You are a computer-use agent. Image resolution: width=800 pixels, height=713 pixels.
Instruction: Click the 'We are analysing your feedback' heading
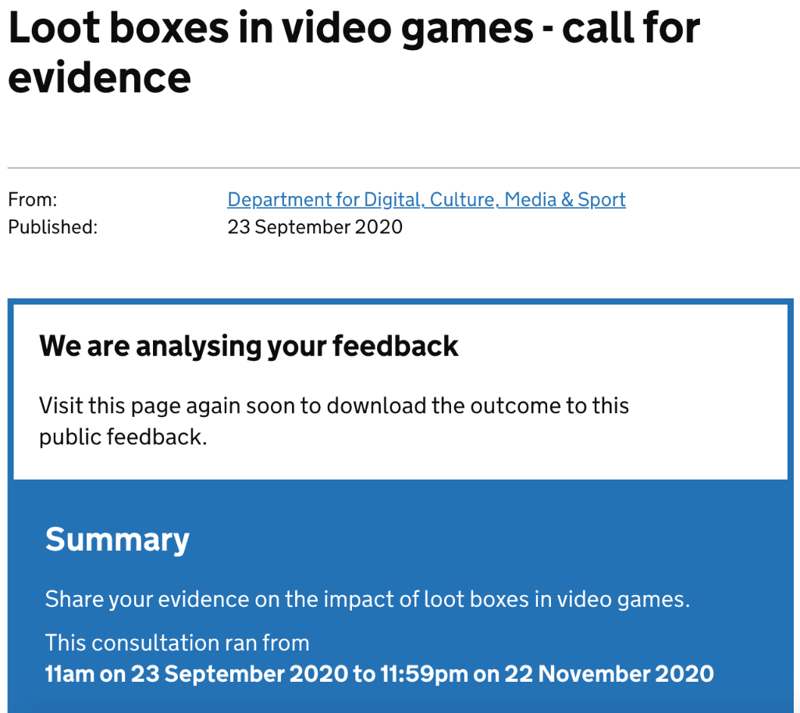(x=249, y=346)
